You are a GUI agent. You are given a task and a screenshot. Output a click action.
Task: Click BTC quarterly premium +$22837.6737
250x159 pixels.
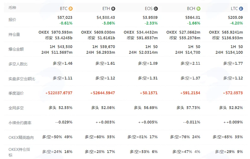pos(59,93)
